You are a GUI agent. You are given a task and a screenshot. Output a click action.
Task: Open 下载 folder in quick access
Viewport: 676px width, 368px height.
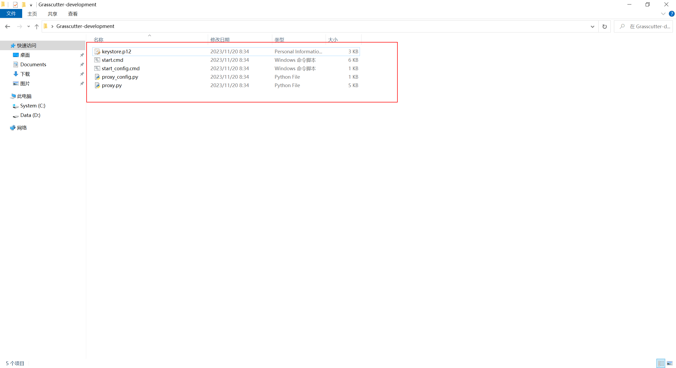25,74
